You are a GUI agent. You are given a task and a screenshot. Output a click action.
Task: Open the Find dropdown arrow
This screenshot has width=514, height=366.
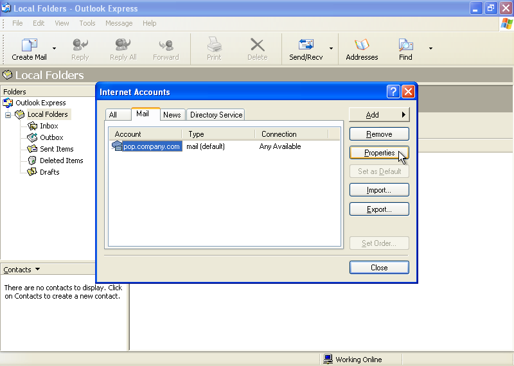pos(430,49)
